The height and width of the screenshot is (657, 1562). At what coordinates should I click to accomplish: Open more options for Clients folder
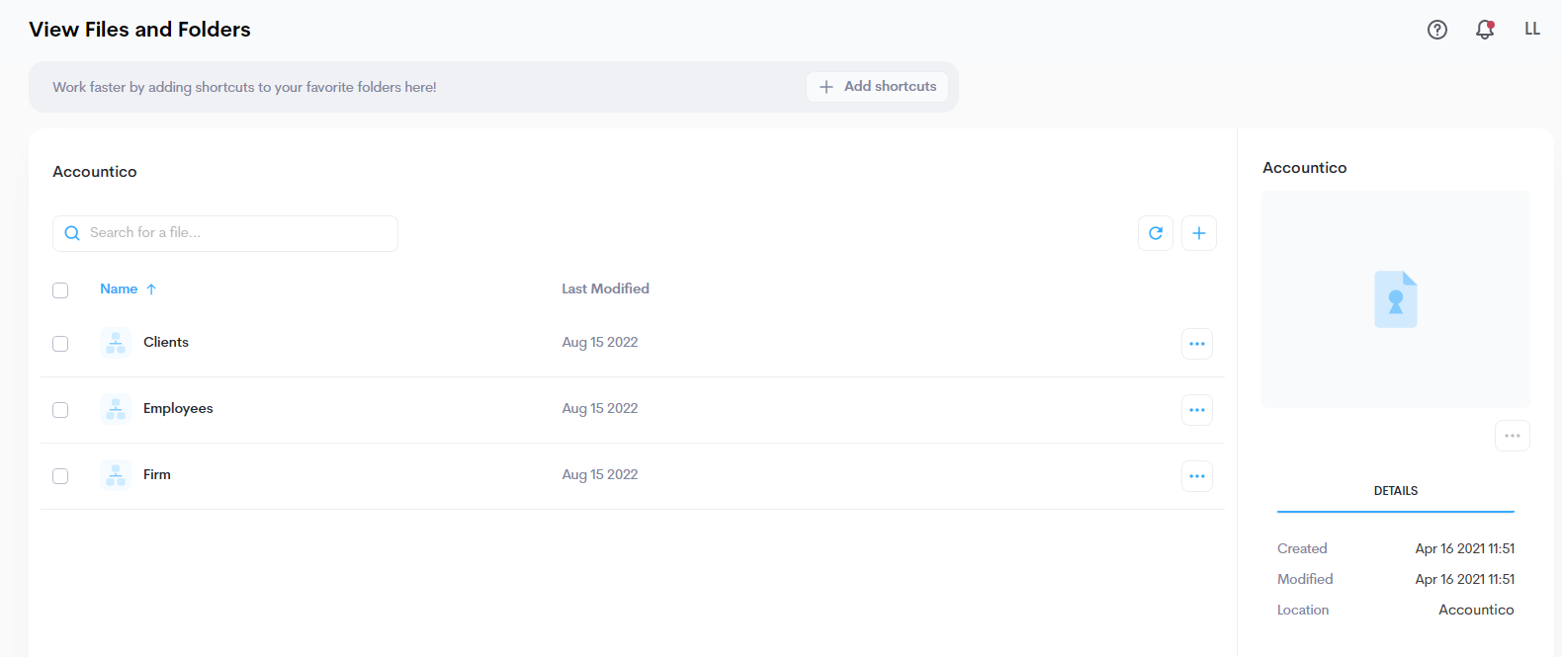pos(1197,344)
